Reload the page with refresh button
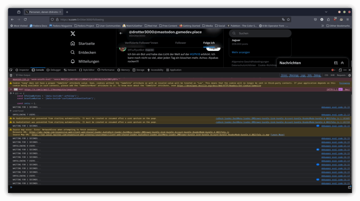 point(25,20)
